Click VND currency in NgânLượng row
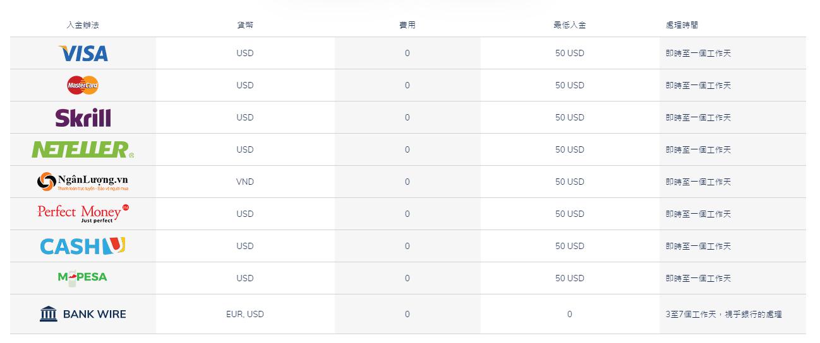Image resolution: width=820 pixels, height=343 pixels. [245, 182]
